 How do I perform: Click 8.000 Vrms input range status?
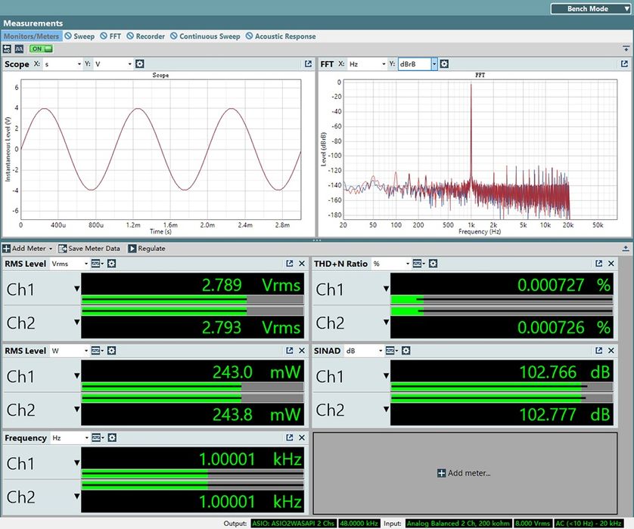pyautogui.click(x=533, y=524)
